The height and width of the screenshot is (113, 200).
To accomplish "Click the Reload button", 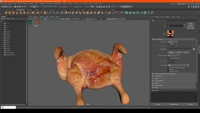I will click(x=171, y=52).
